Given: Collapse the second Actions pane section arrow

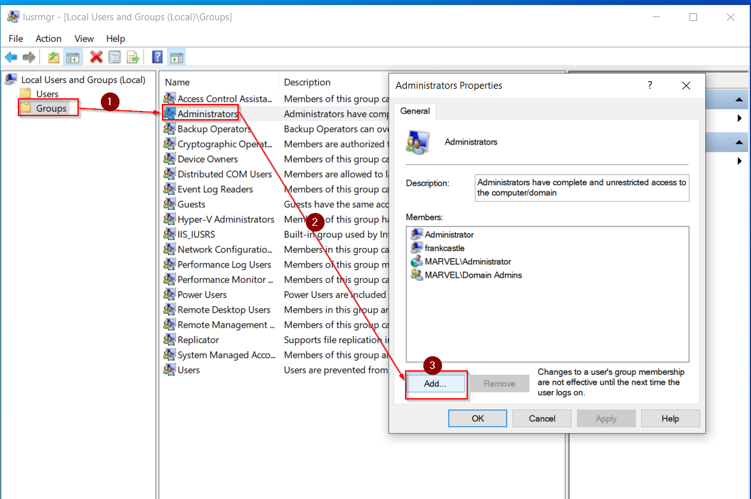Looking at the screenshot, I should coord(739,142).
